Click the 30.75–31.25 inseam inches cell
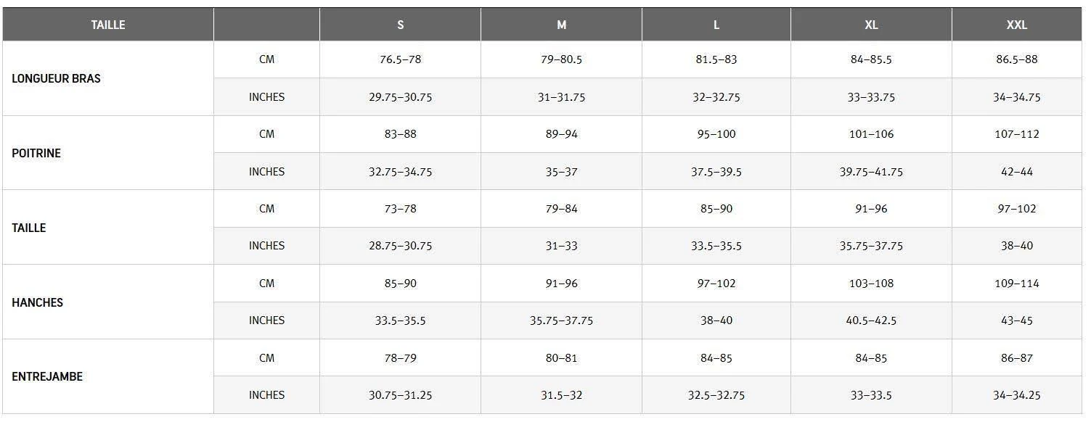This screenshot has width=1091, height=422. [x=400, y=395]
